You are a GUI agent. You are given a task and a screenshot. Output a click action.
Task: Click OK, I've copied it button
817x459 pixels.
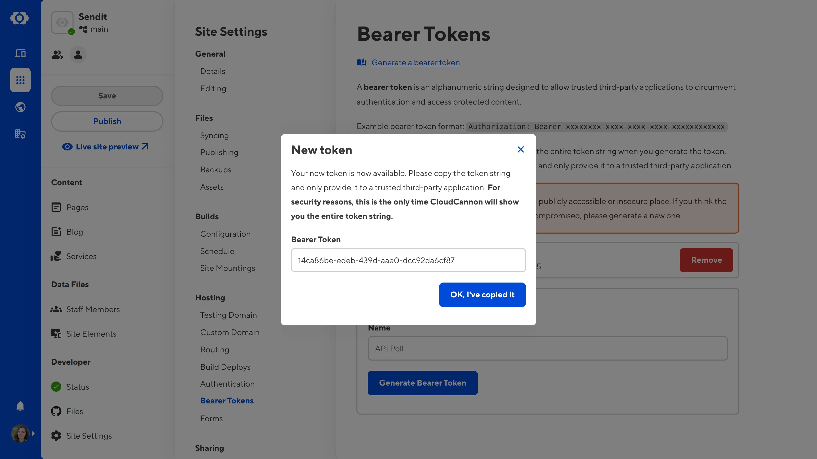click(482, 295)
